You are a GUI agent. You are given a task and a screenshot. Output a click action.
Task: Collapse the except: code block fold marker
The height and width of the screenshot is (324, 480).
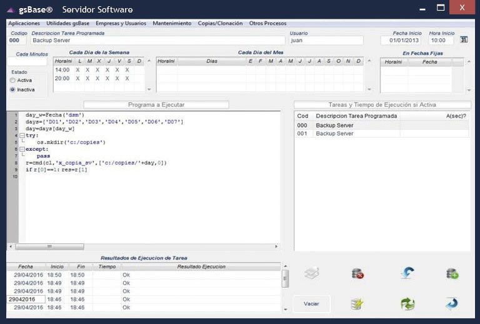click(22, 149)
